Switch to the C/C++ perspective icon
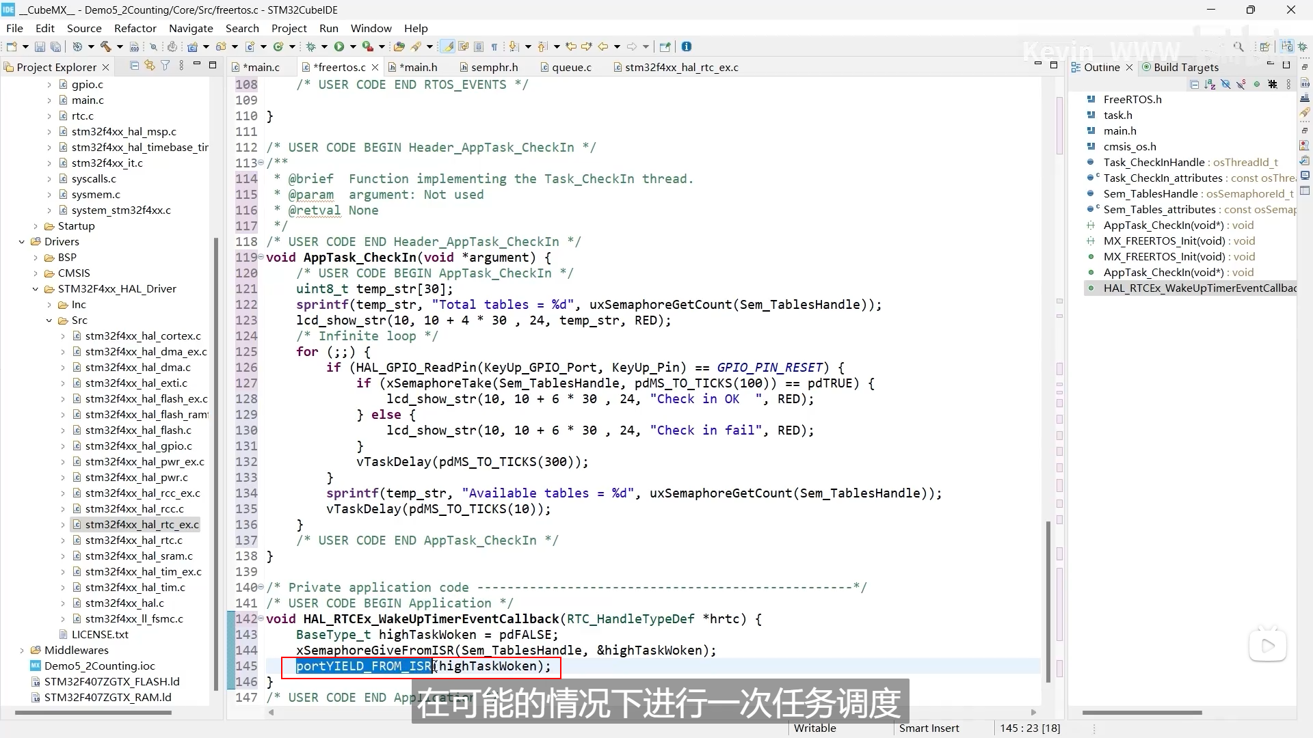Screen dimensions: 1313x738 coord(1287,46)
